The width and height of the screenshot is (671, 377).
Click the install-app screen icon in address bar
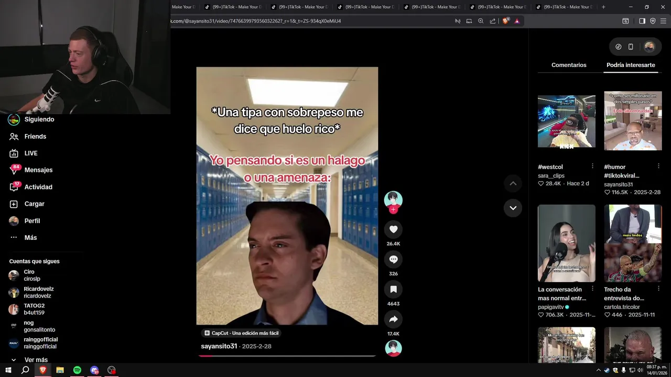(469, 21)
